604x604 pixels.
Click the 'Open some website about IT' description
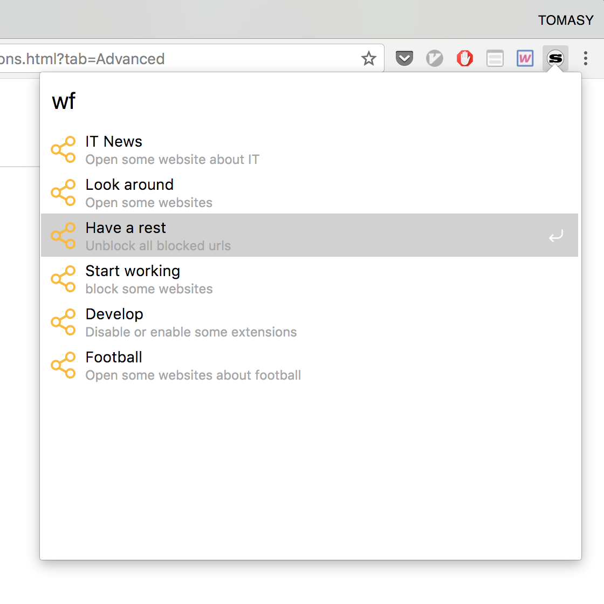tap(172, 160)
